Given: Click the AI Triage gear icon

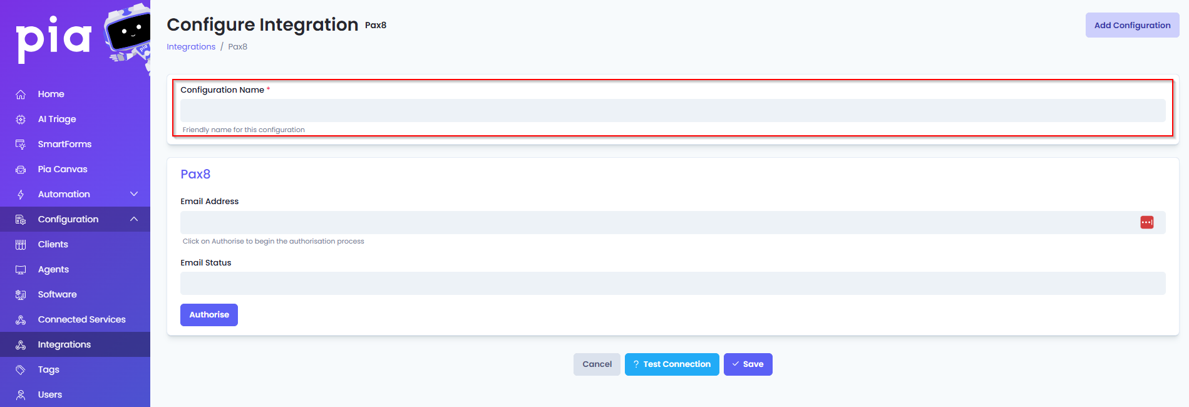Looking at the screenshot, I should 21,120.
